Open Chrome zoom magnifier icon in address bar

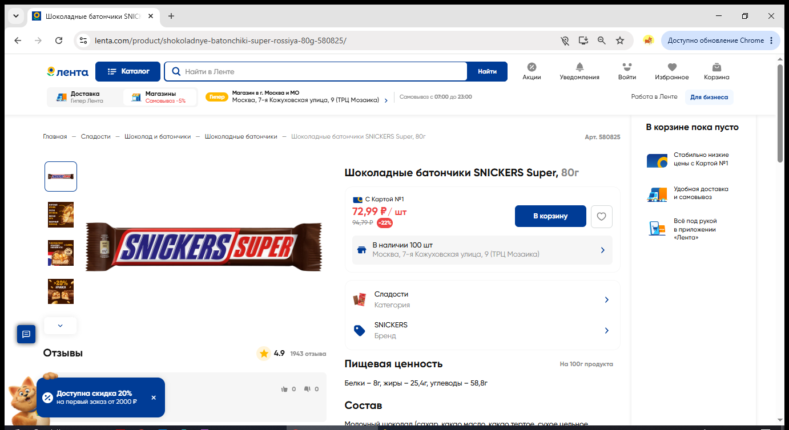coord(602,40)
